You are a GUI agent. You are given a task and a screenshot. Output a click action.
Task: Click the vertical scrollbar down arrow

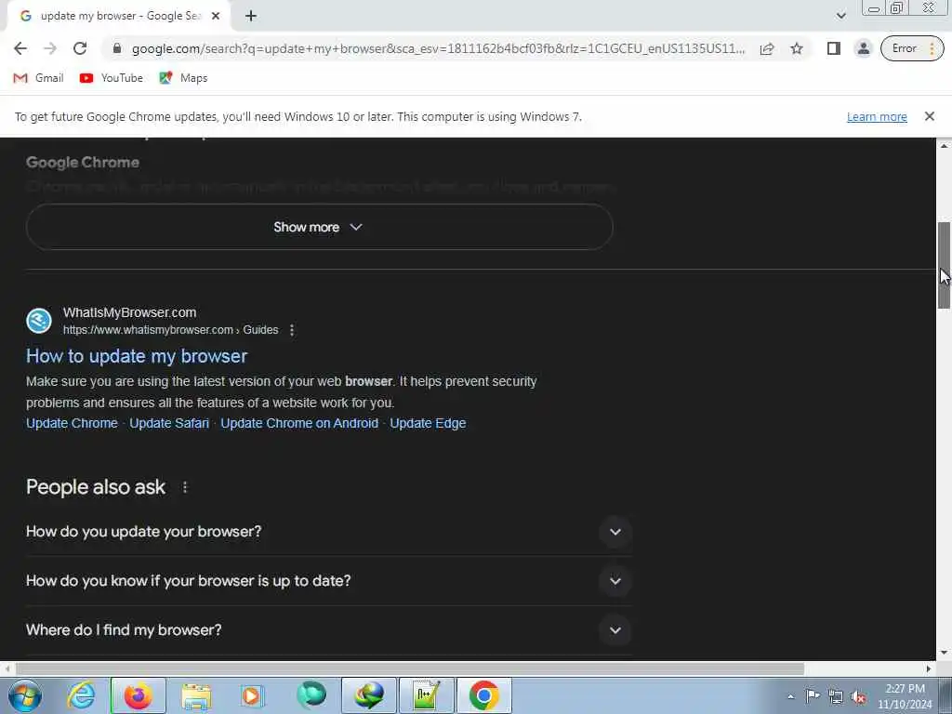tap(944, 654)
